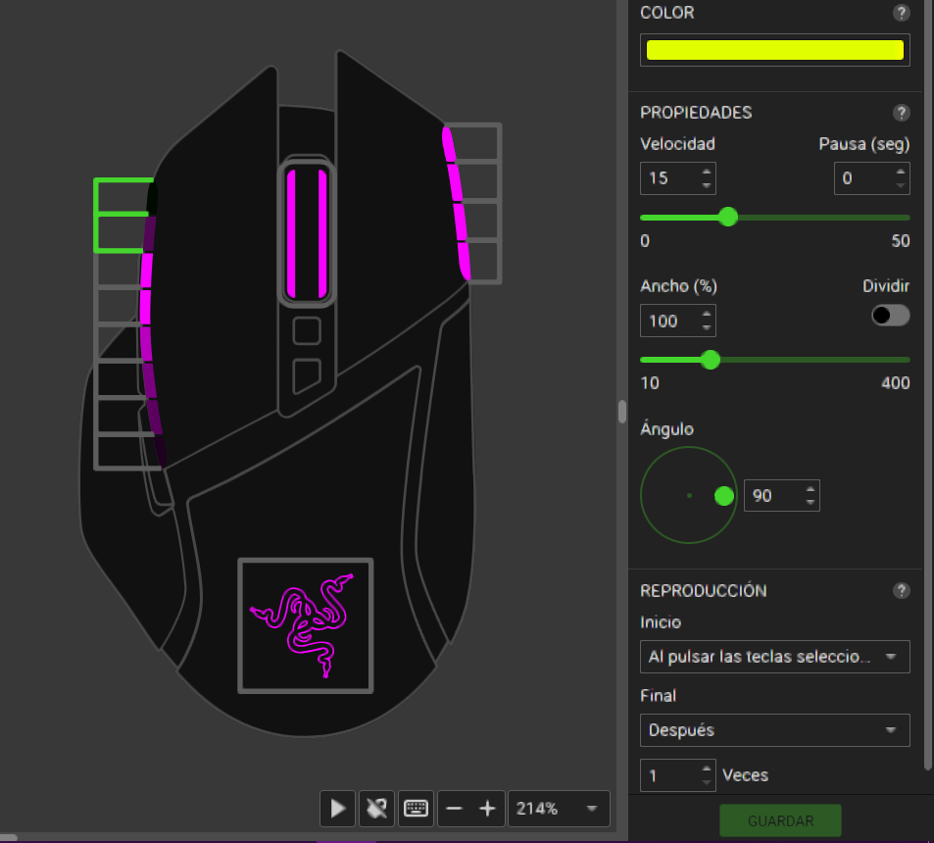Screen dimensions: 934x843
Task: Open the Inicio dropdown
Action: pyautogui.click(x=774, y=657)
